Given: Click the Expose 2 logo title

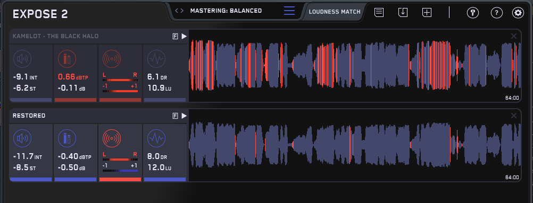Looking at the screenshot, I should coord(40,14).
